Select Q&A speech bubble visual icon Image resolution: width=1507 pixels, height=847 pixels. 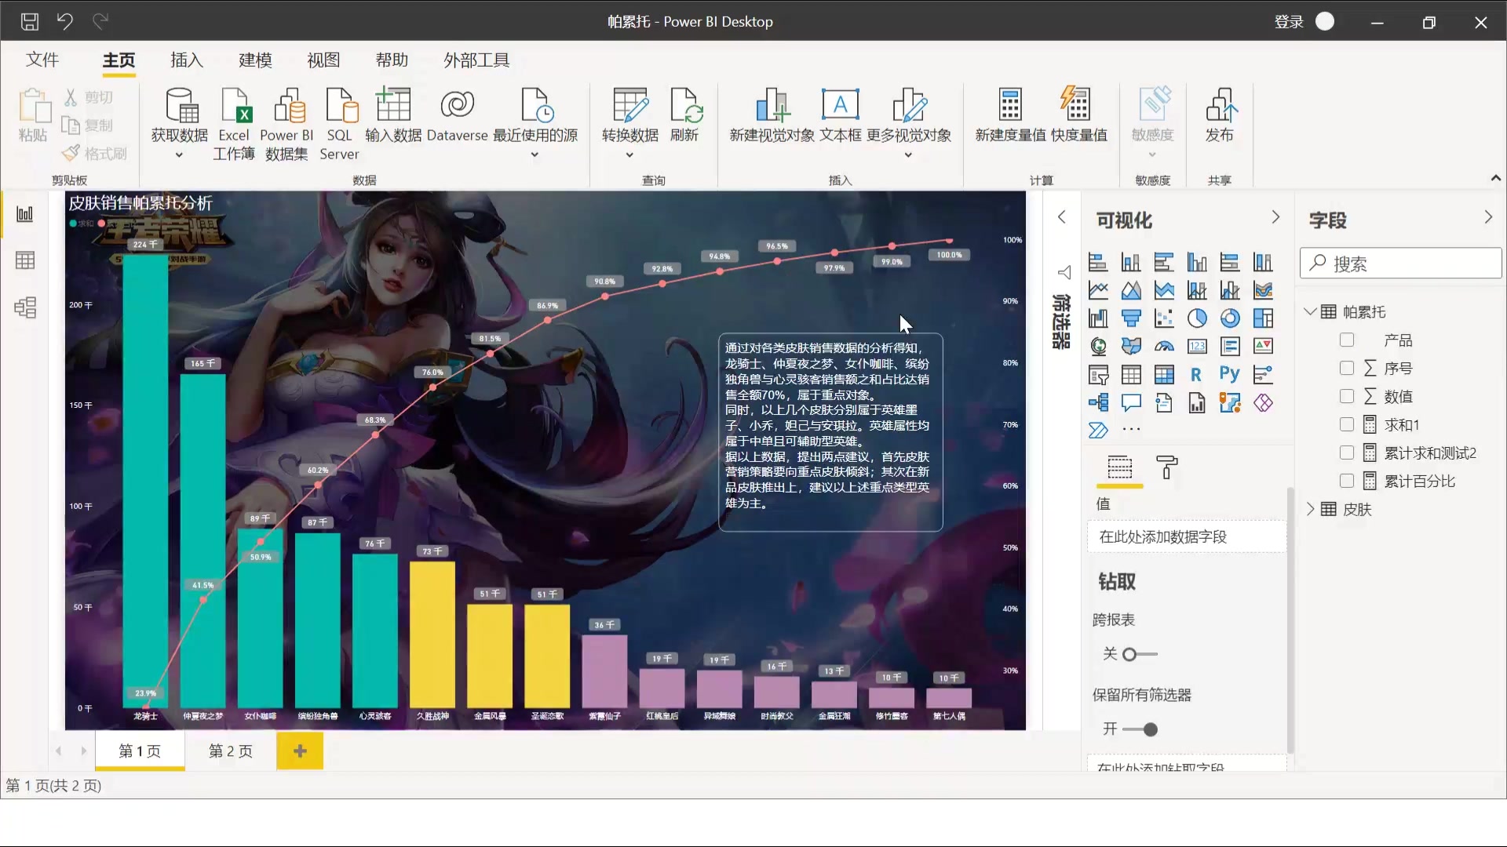point(1131,403)
